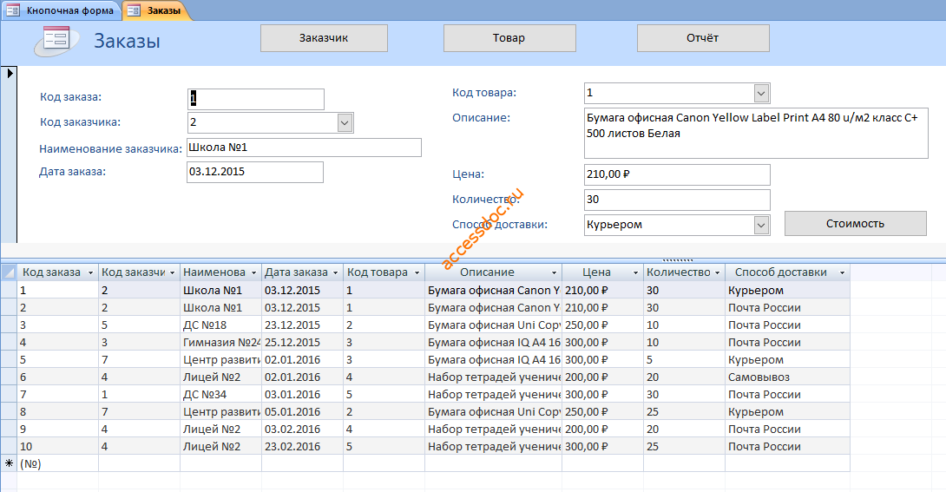Viewport: 946px width, 492px height.
Task: Click the Самовывоз delivery cell
Action: point(787,377)
